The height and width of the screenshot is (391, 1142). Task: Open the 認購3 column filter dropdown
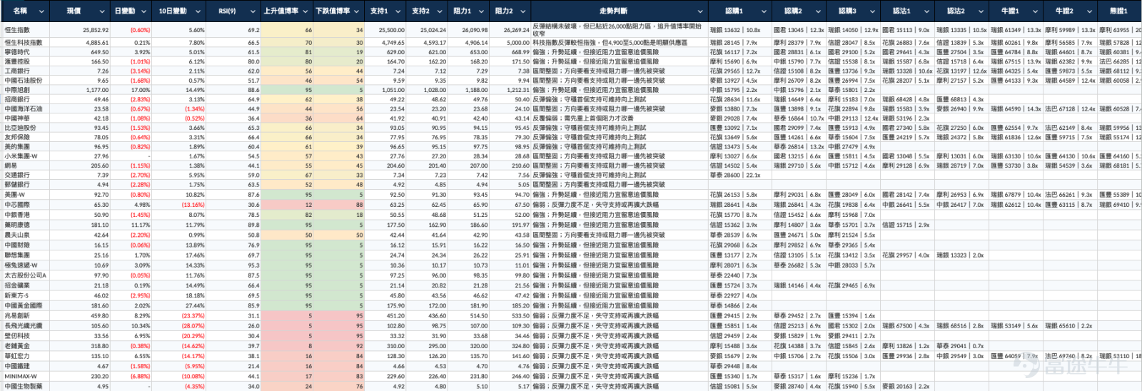(x=873, y=11)
